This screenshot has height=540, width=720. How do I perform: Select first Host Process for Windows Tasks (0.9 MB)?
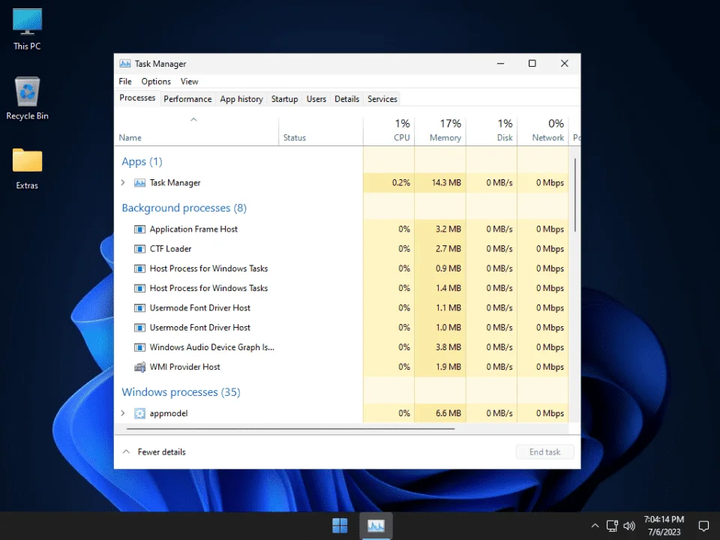(x=342, y=268)
